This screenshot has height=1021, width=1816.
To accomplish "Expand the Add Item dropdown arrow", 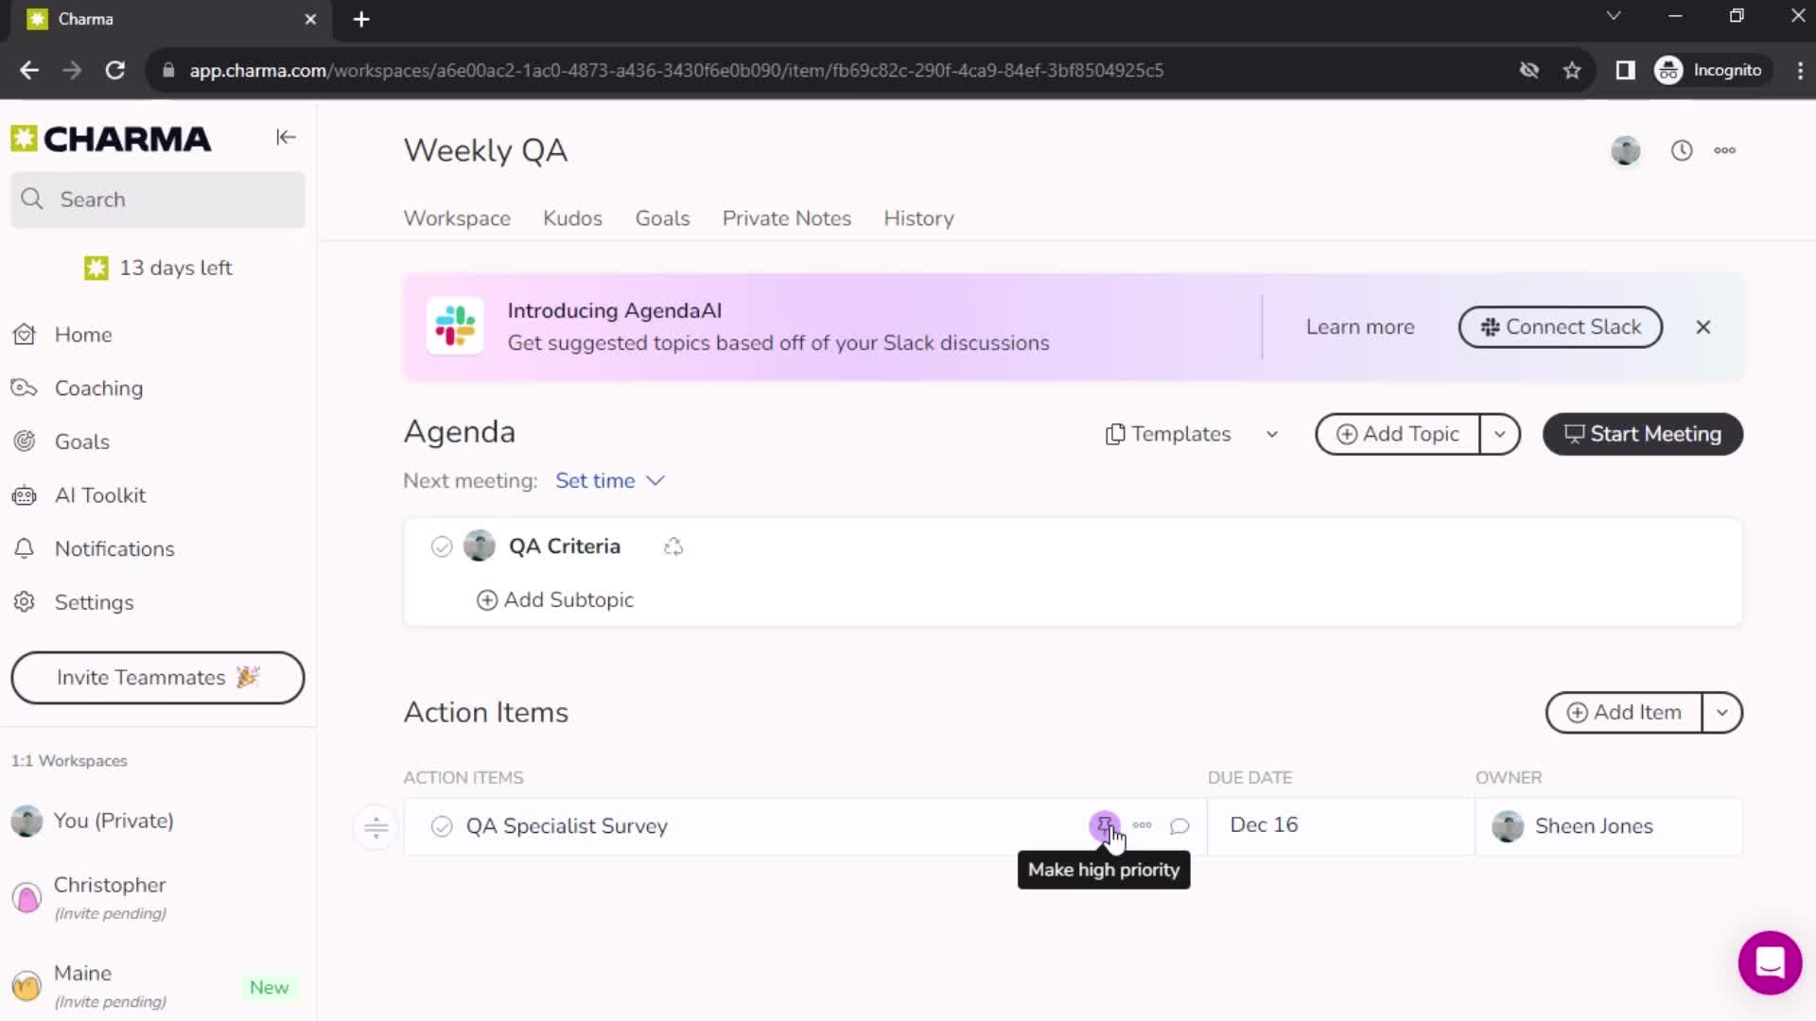I will [x=1723, y=712].
